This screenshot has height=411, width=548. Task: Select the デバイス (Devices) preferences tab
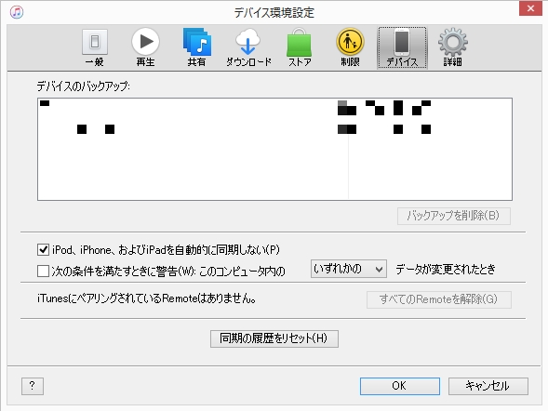pos(402,47)
